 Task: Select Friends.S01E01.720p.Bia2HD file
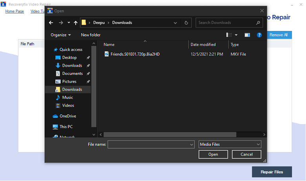pyautogui.click(x=135, y=54)
